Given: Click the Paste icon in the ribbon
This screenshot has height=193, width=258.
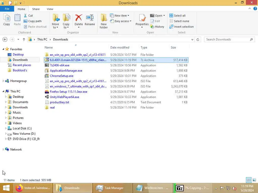Looking at the screenshot, I should click(17, 20).
